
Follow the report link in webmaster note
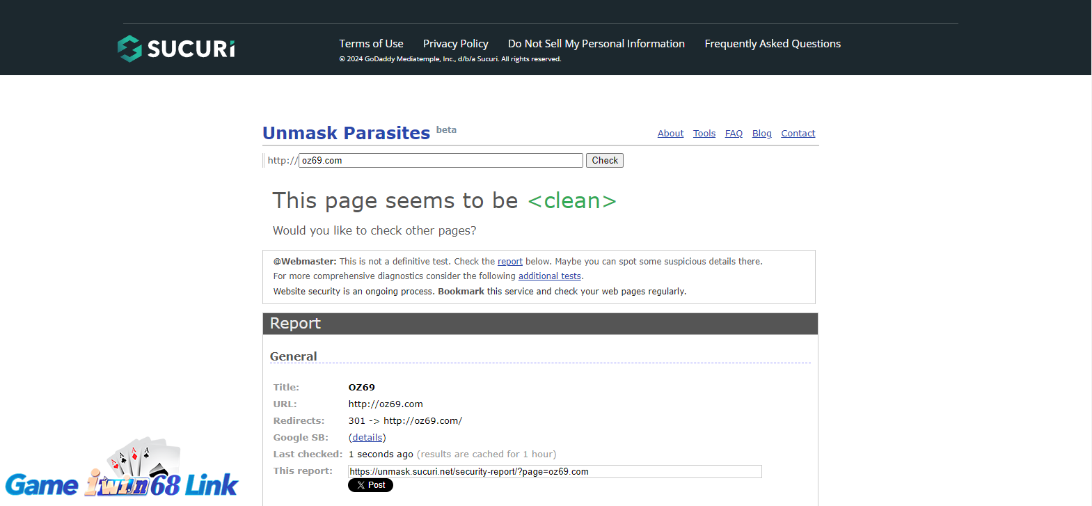(x=510, y=262)
